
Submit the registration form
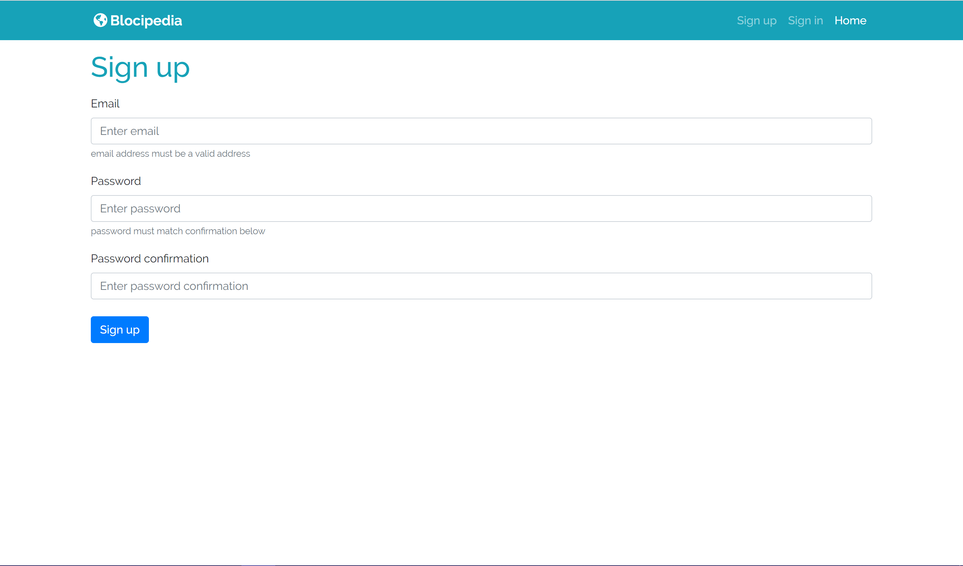pyautogui.click(x=119, y=329)
